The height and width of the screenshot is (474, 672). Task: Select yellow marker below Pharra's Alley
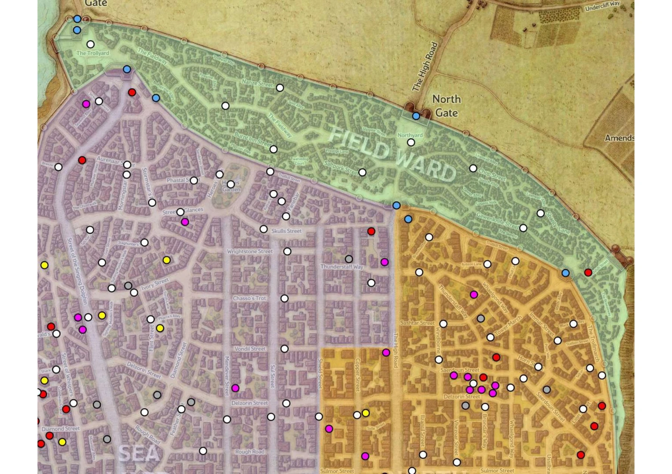[x=160, y=328]
